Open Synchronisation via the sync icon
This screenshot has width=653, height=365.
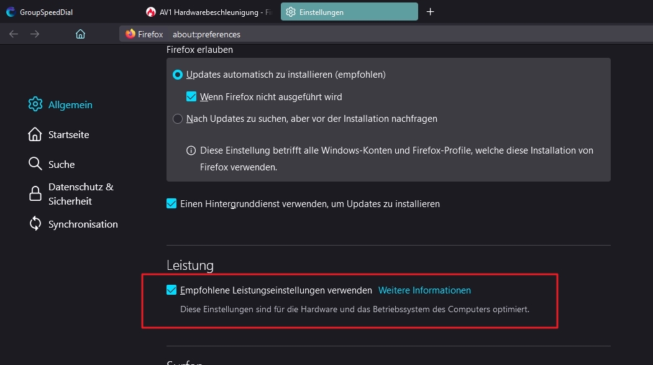coord(35,224)
